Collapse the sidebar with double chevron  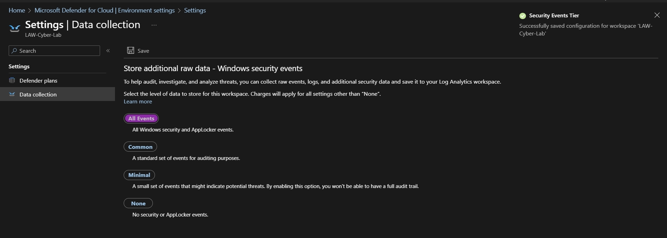108,51
